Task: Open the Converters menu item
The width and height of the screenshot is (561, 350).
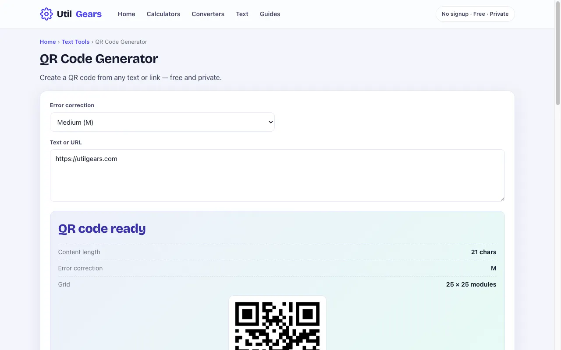Action: 208,14
